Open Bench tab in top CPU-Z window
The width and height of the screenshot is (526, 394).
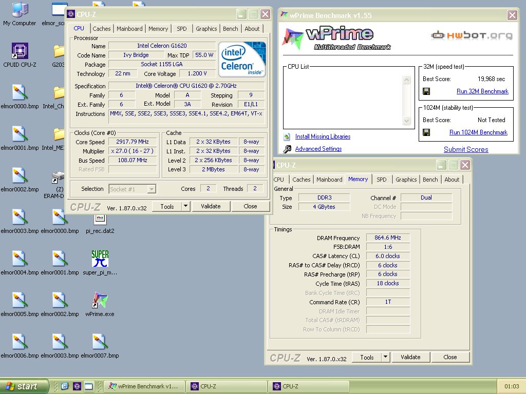[x=231, y=29]
